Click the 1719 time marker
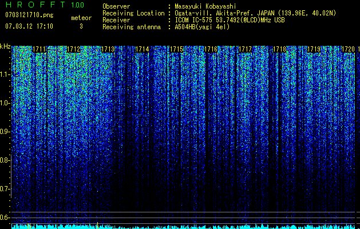Image resolution: width=360 pixels, height=229 pixels. (314, 49)
